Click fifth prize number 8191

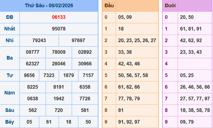(x=59, y=87)
